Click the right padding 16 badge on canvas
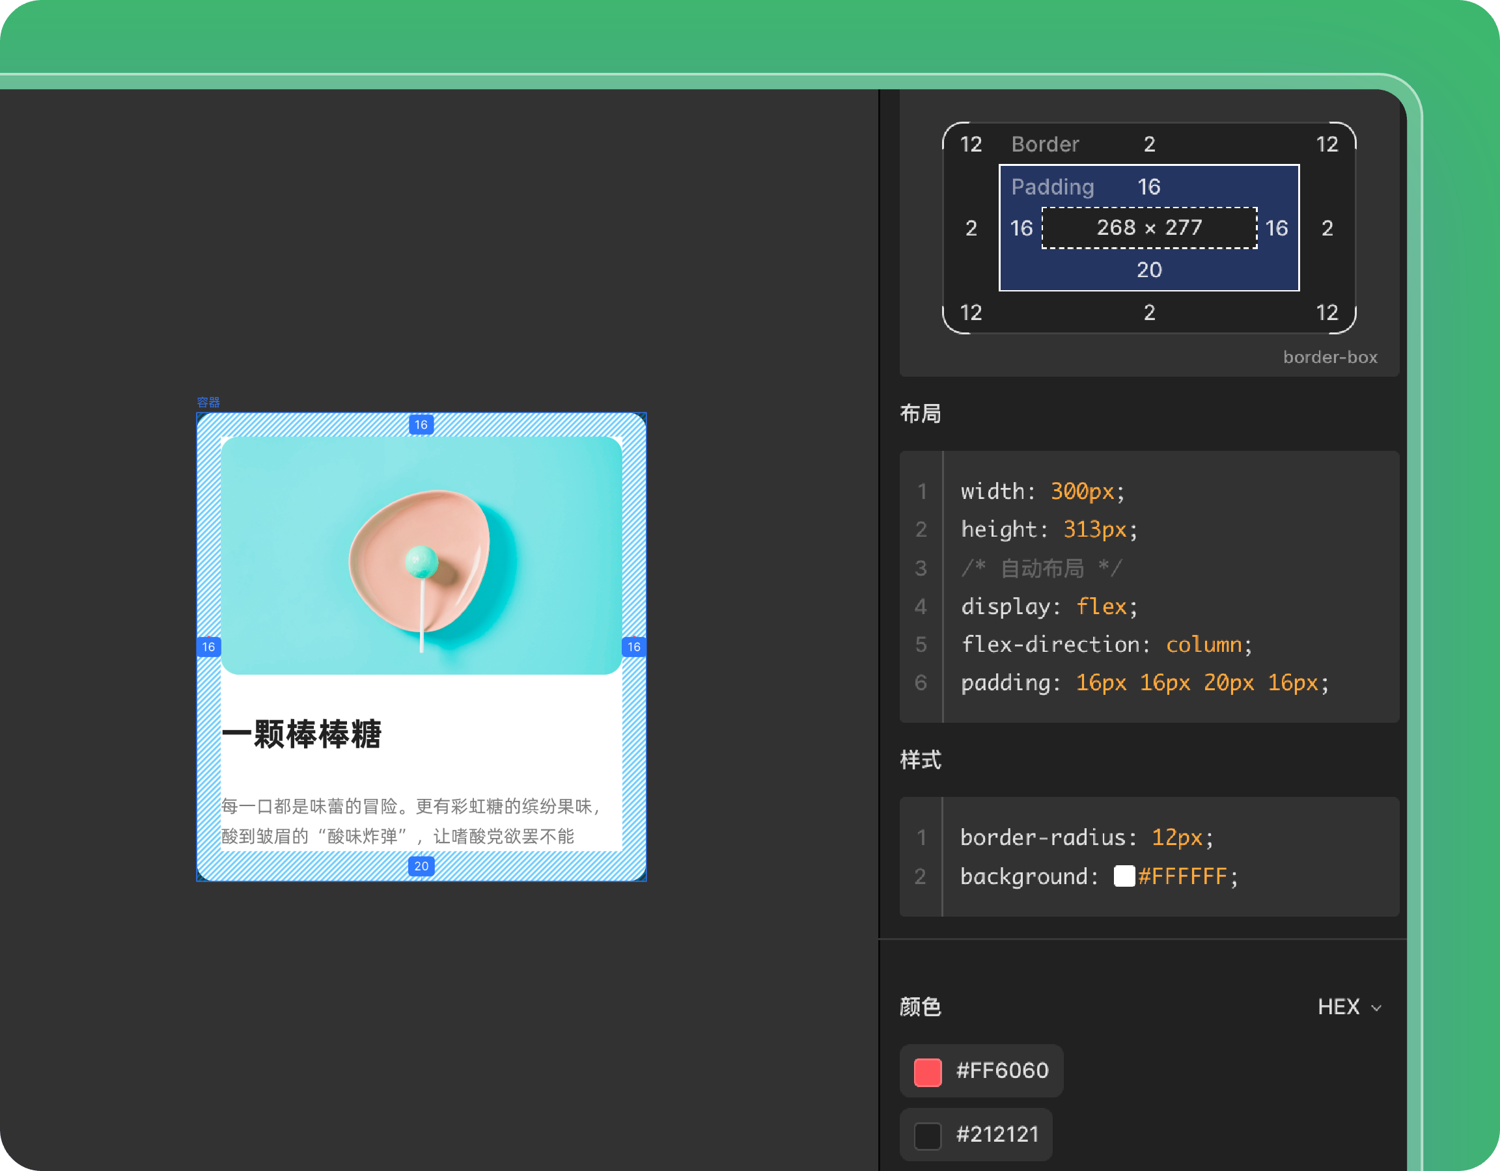1500x1171 pixels. click(x=633, y=647)
